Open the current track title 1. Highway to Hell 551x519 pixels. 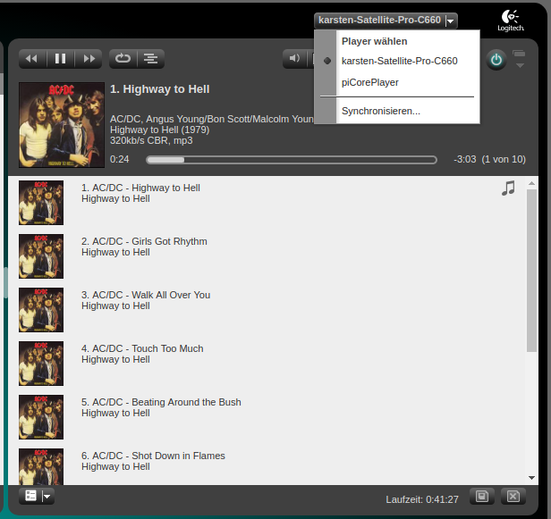tap(160, 89)
